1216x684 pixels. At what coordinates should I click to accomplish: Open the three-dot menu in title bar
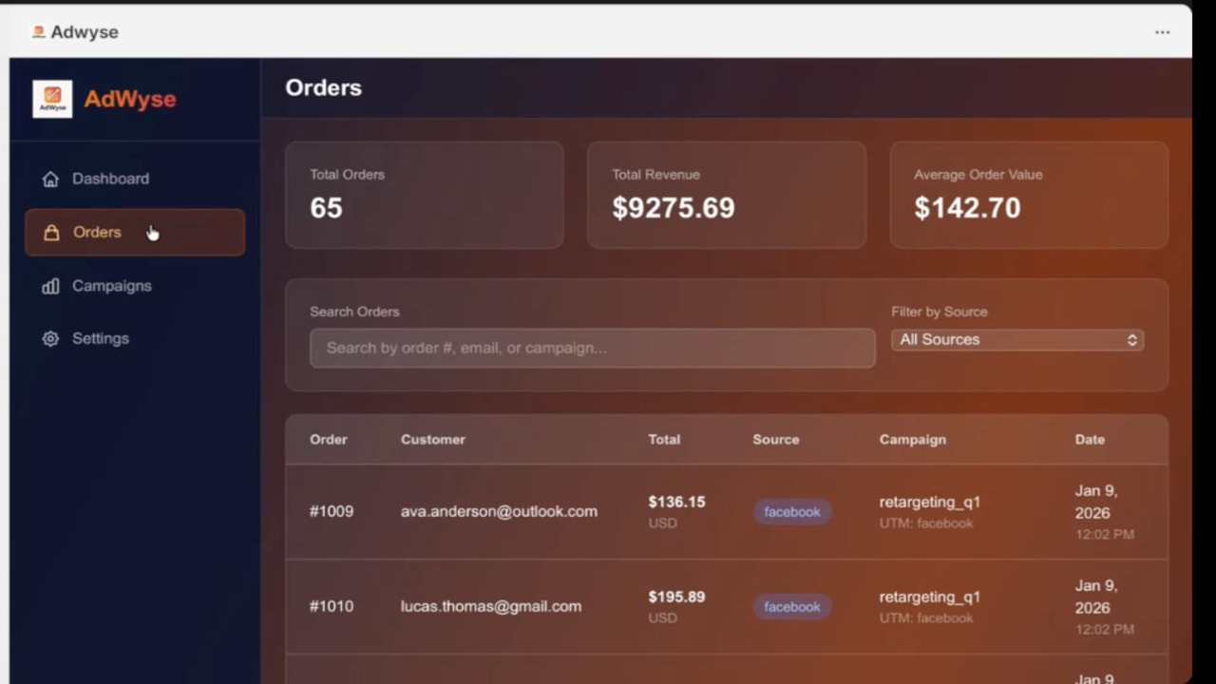tap(1162, 32)
